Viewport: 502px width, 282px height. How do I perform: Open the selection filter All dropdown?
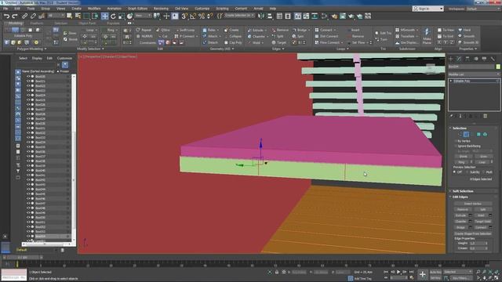[56, 16]
